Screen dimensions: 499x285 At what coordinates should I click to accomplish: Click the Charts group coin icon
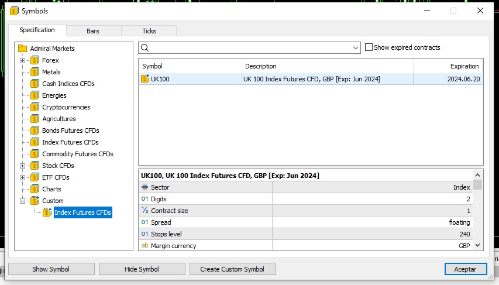tap(35, 189)
